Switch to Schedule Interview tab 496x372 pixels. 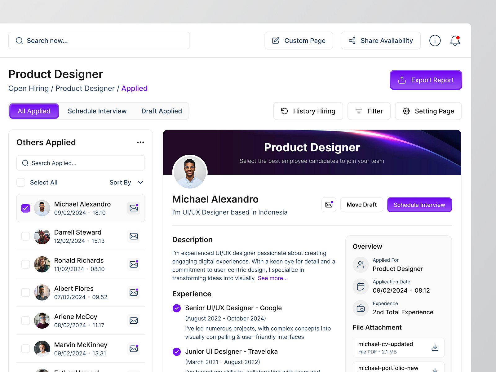97,111
